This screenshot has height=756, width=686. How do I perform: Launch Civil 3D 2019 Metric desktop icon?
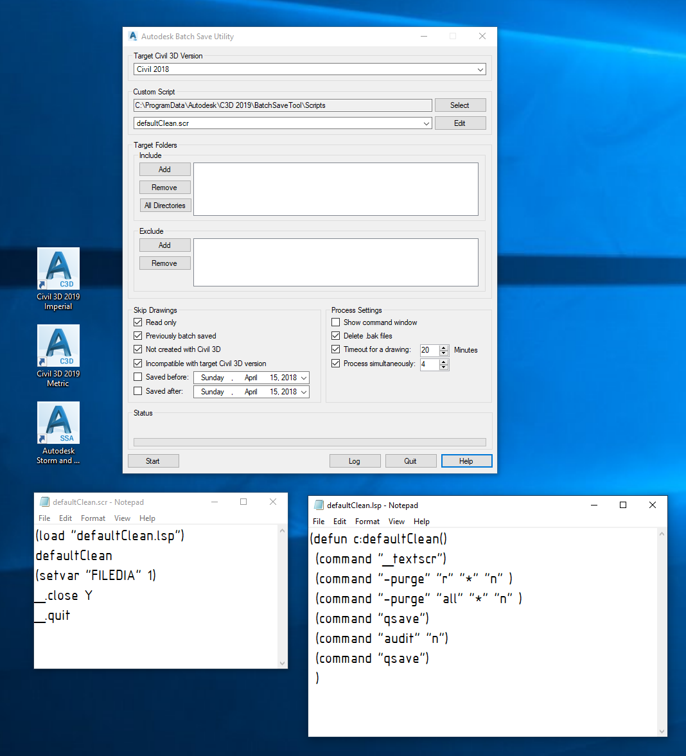pyautogui.click(x=58, y=346)
